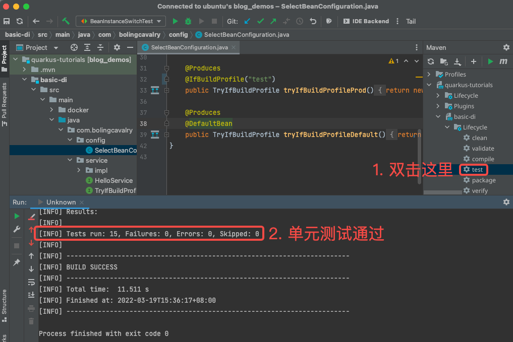The image size is (513, 342).
Task: Hide the Project panel with minus icon
Action: point(130,48)
